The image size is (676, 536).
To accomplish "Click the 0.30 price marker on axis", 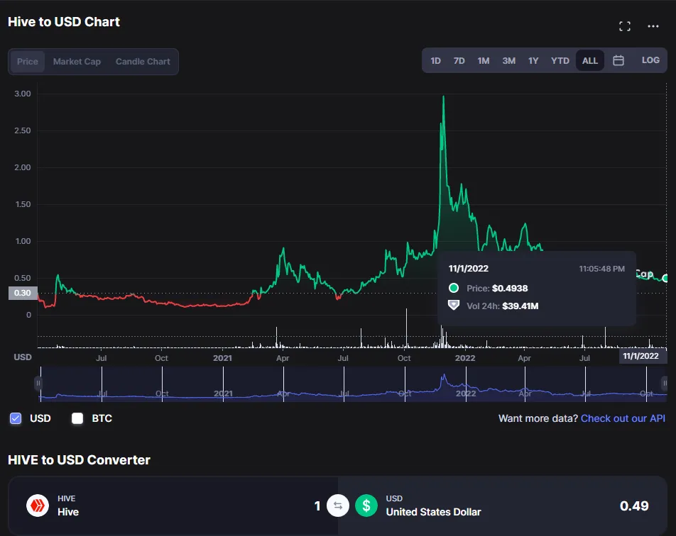I will click(23, 294).
